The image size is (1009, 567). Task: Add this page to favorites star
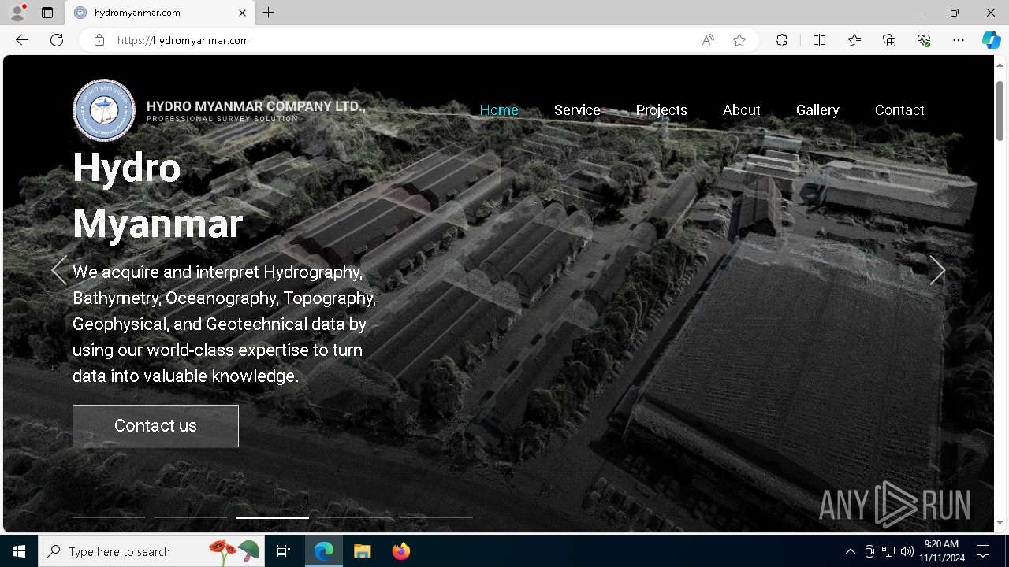coord(739,40)
